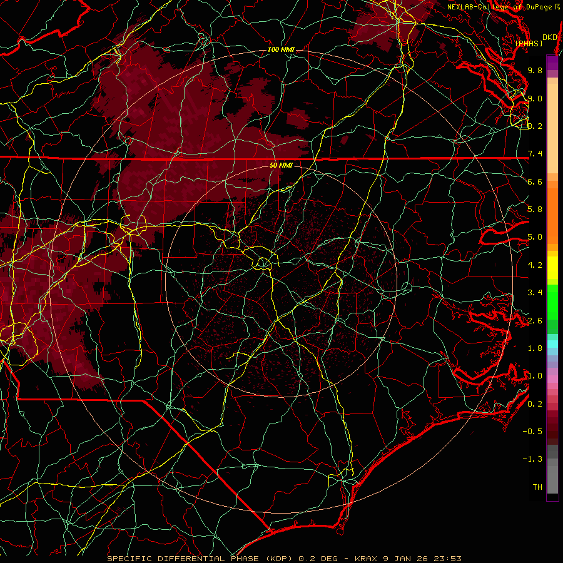563x563 pixels.
Task: Click the 7.4 value on the color scale
Action: [x=535, y=154]
